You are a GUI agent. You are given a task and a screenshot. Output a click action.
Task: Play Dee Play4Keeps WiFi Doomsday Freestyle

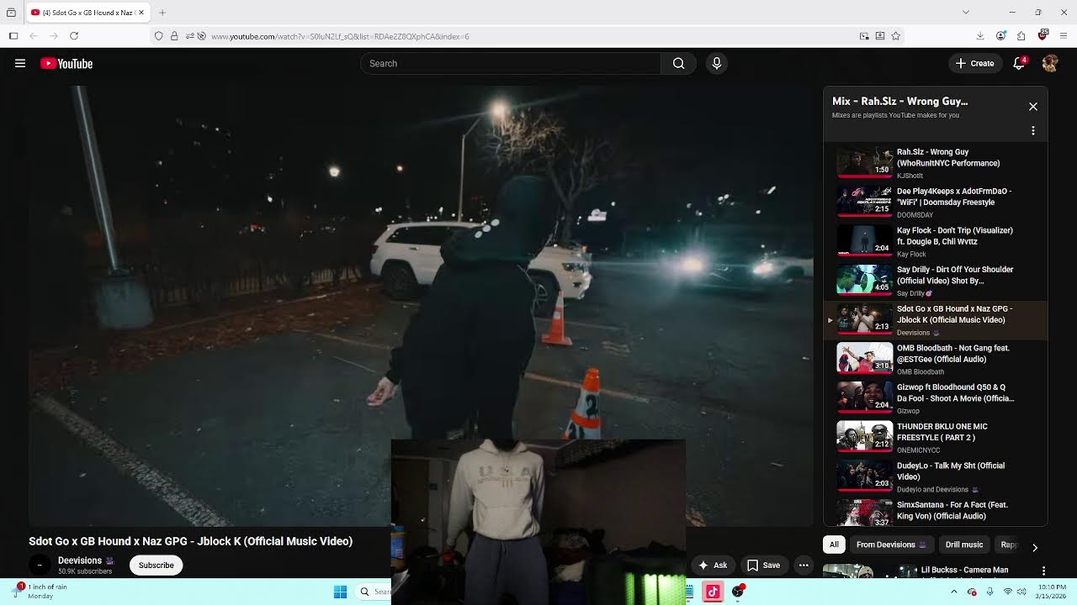(934, 203)
